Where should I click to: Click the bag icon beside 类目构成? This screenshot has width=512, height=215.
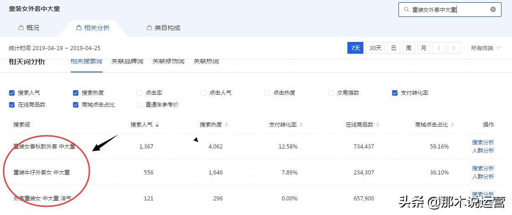click(149, 28)
